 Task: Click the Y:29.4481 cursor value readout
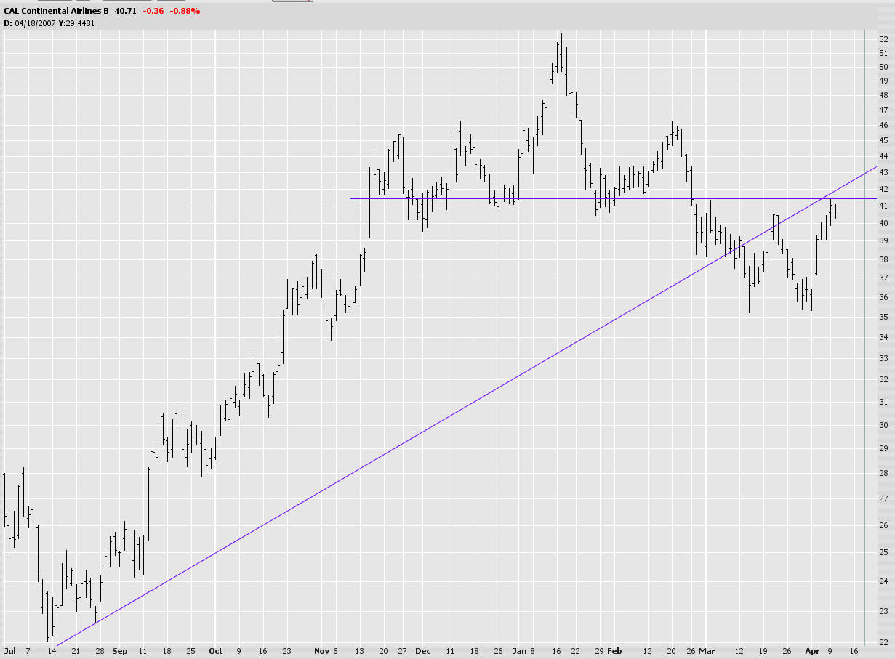(x=76, y=23)
